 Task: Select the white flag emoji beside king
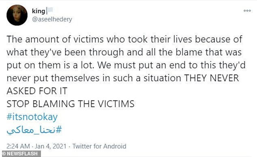pos(50,11)
